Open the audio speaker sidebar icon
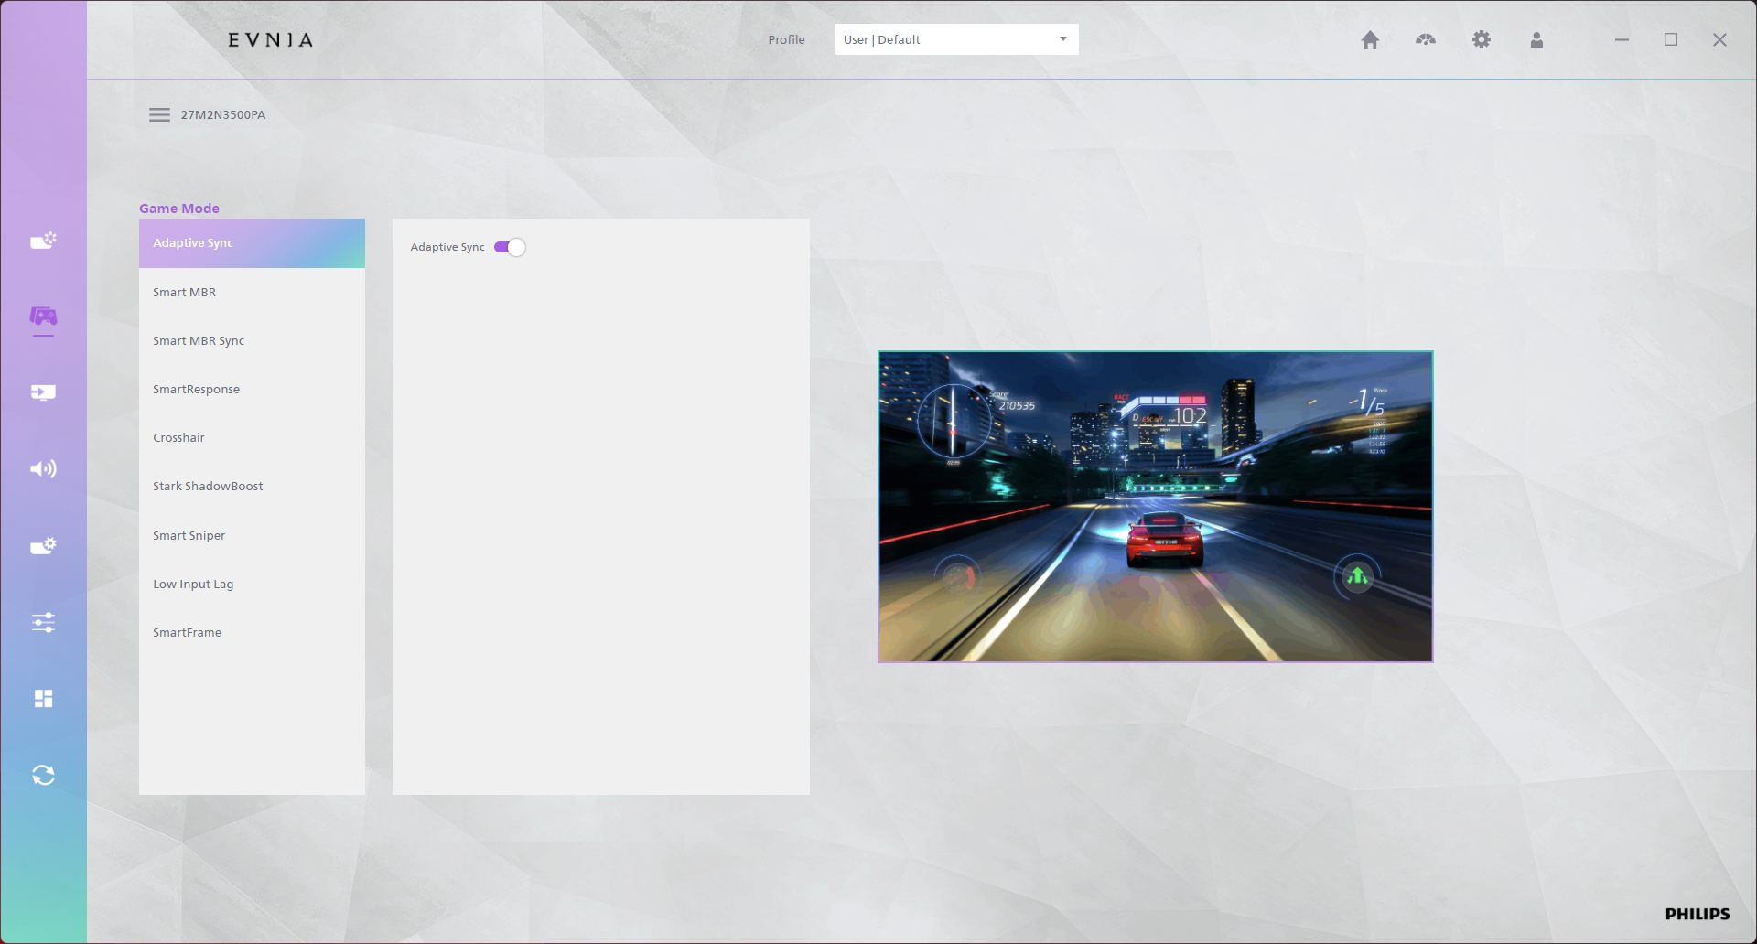This screenshot has width=1757, height=944. 43,469
